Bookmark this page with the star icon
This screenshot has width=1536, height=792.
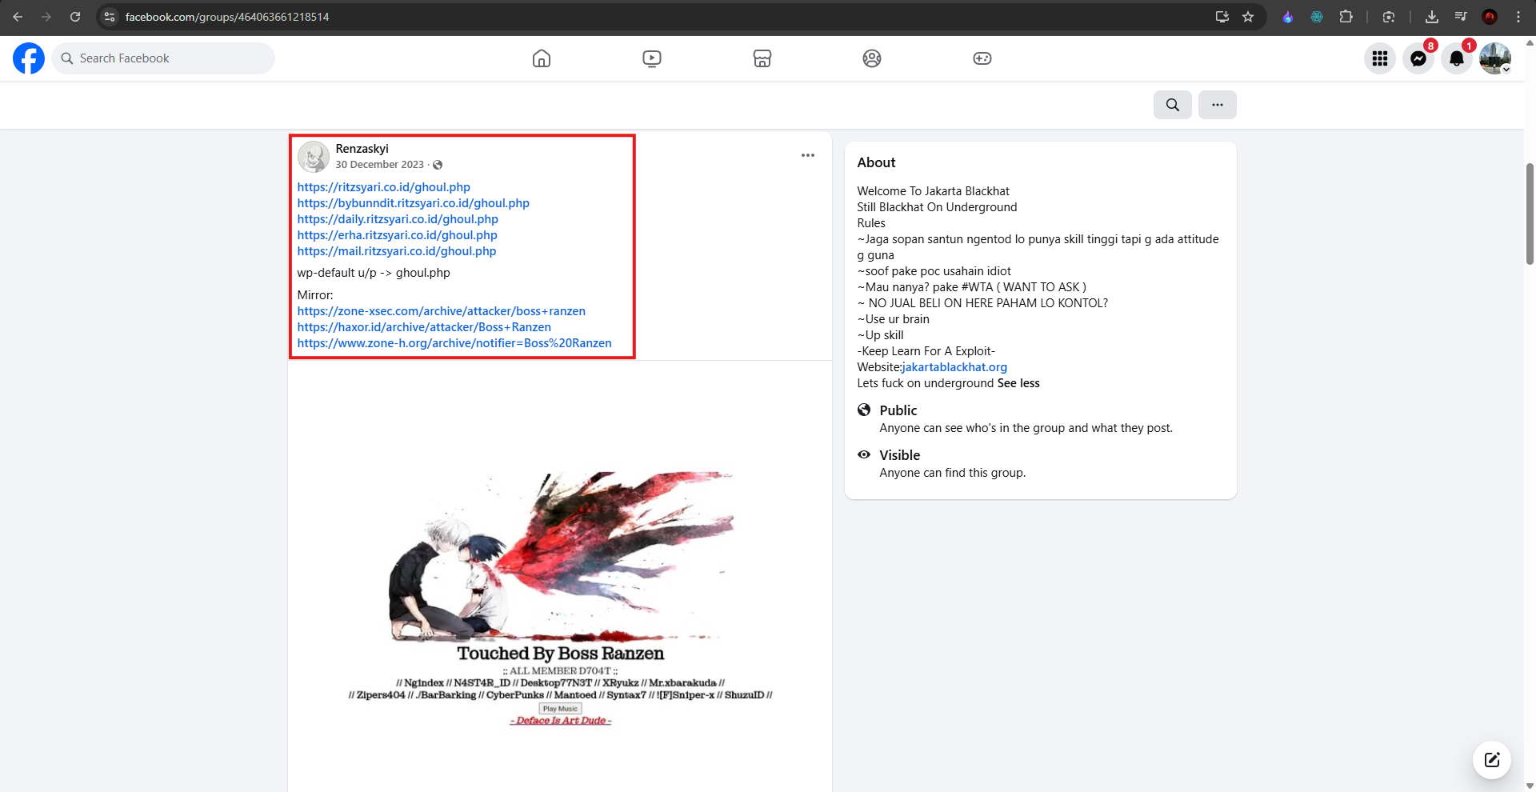tap(1248, 17)
